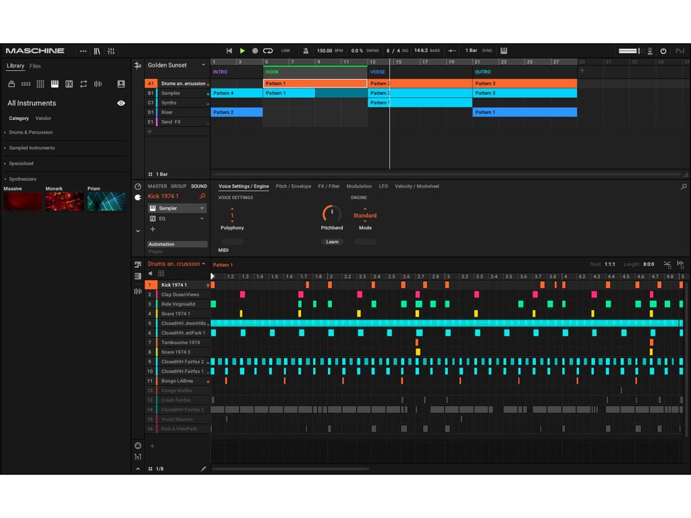The image size is (691, 518).
Task: Click the Automation button
Action: tap(177, 244)
